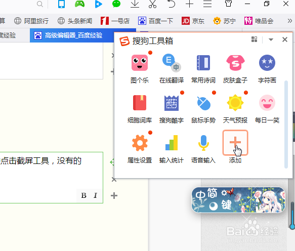Click the undo restore-tab arrow icon
Image resolution: width=295 pixels, height=251 pixels.
point(171,4)
